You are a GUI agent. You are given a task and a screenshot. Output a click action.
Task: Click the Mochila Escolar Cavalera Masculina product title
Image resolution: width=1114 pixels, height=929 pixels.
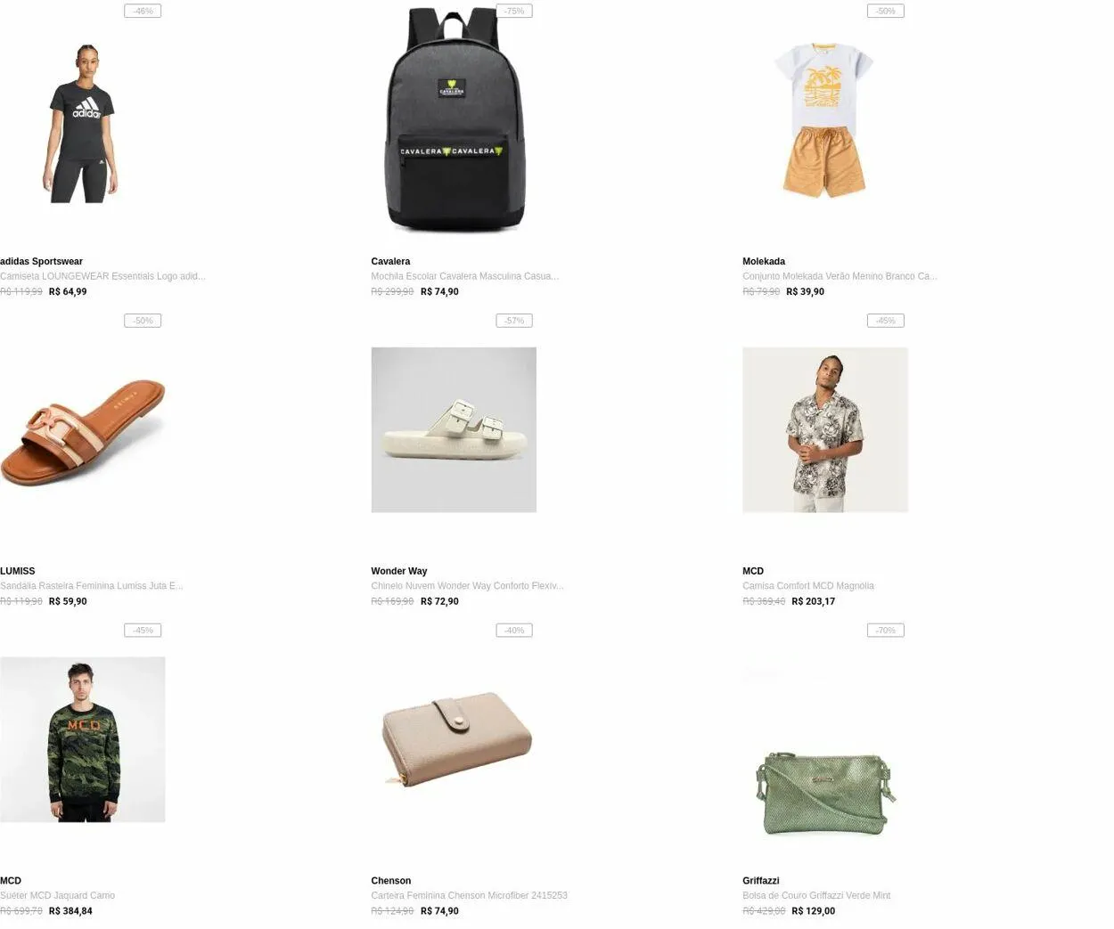(x=465, y=276)
